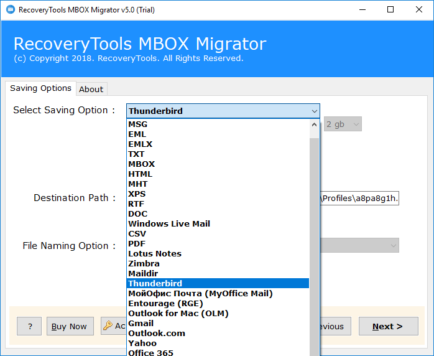Select MHT saving option

(x=218, y=184)
